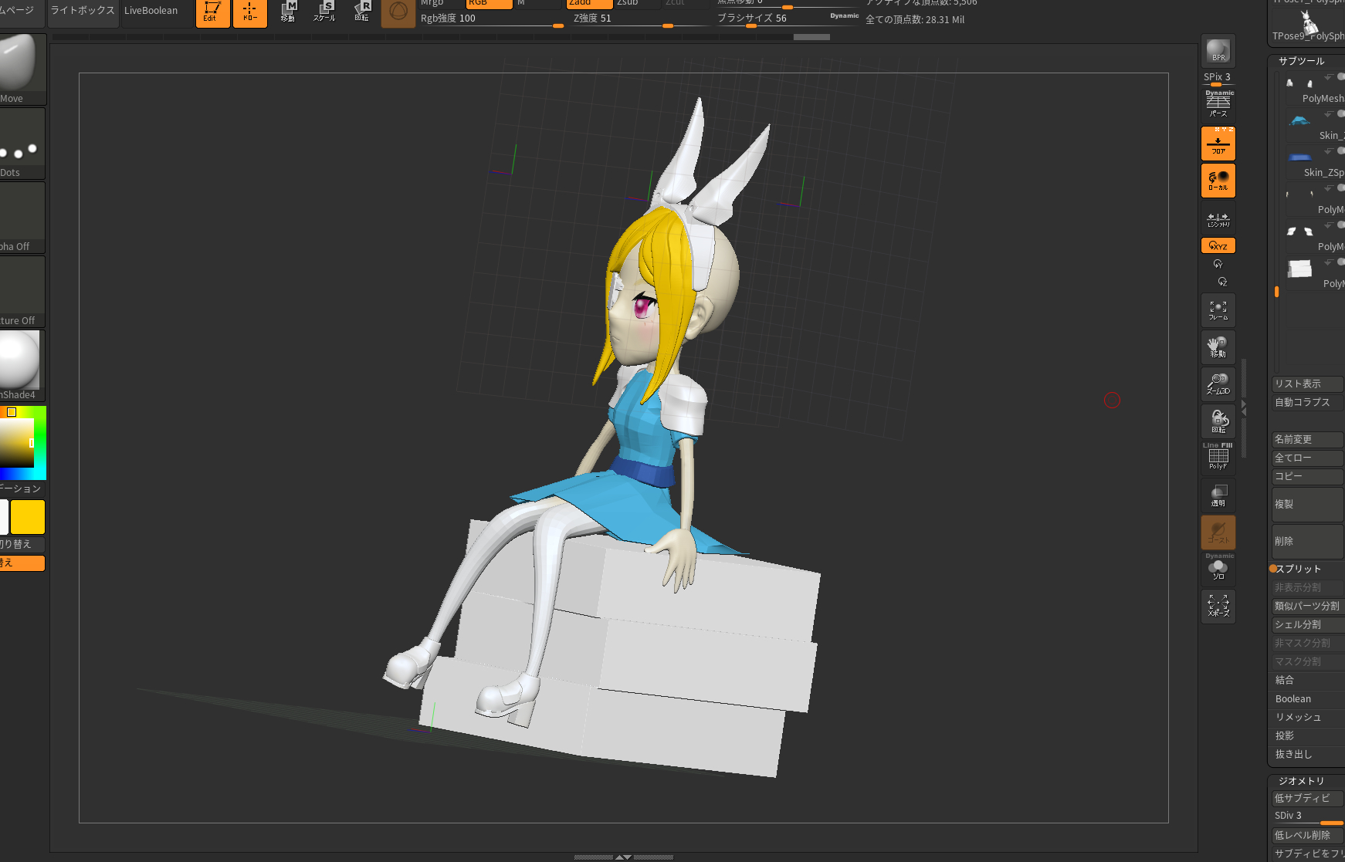Select the white box PolyMesh subtool
1345x862 pixels.
tap(1316, 273)
